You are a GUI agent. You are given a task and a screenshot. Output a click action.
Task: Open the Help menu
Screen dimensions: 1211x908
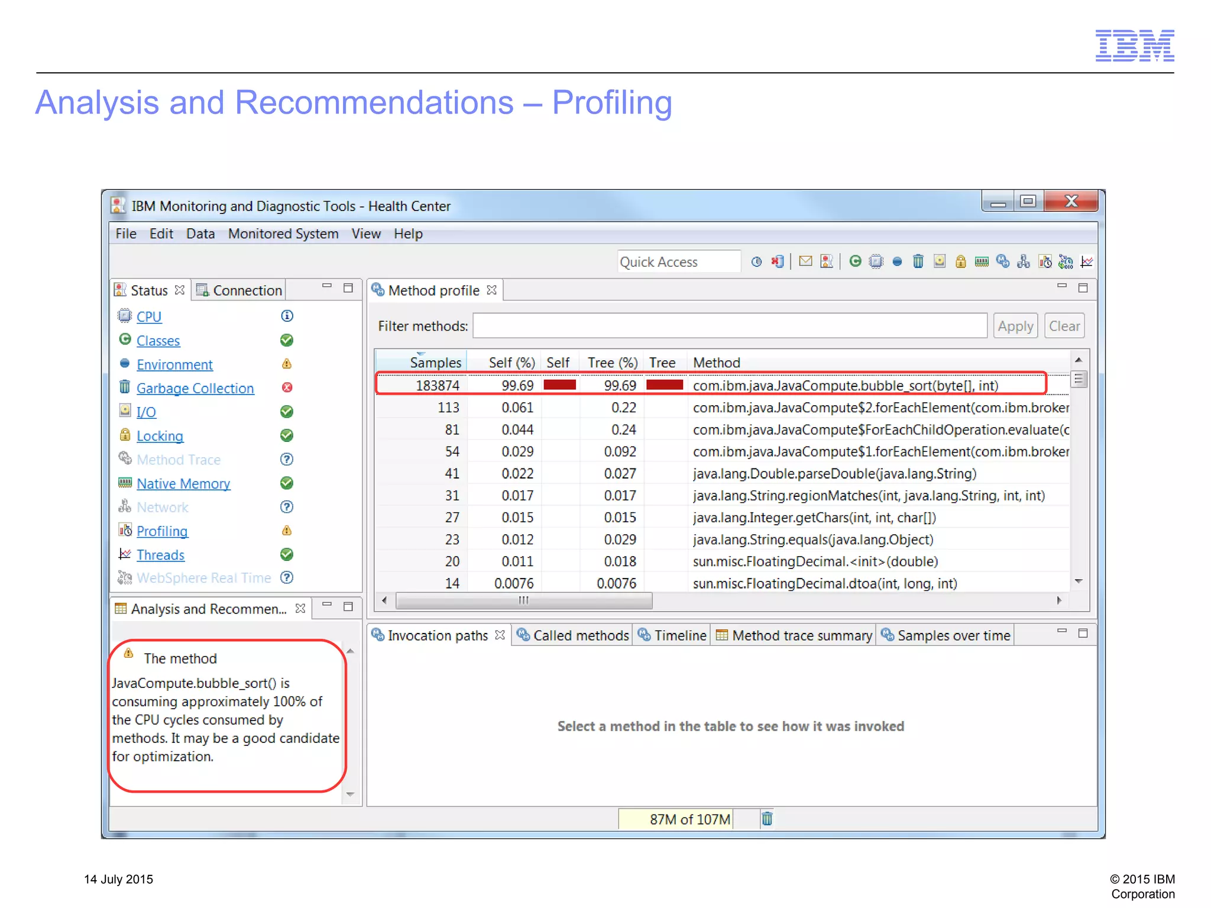point(408,234)
